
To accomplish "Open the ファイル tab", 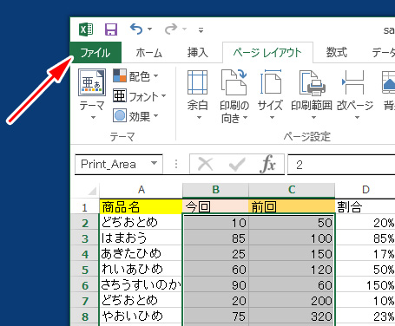I will tap(95, 53).
